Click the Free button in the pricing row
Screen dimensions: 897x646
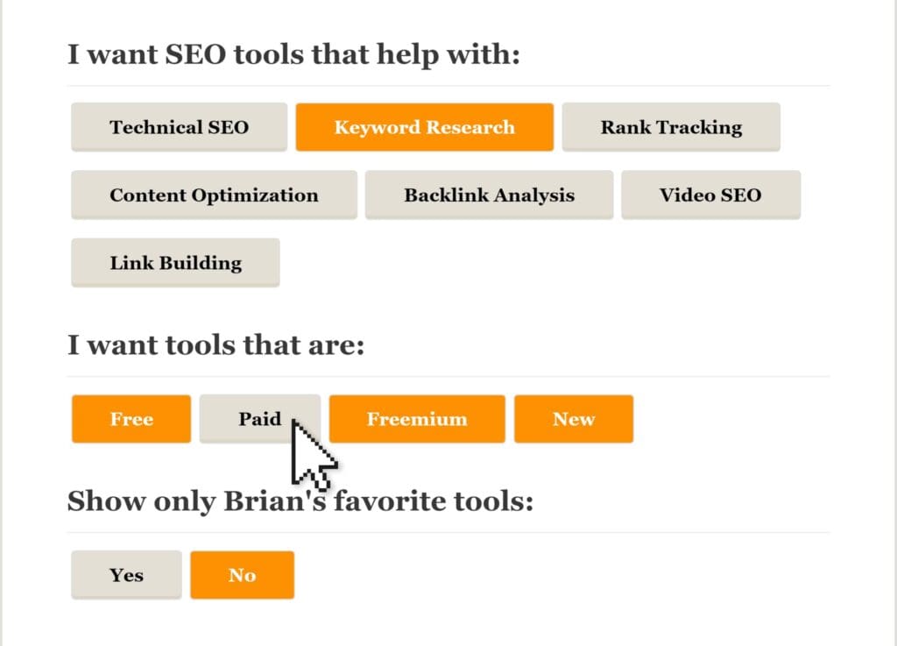[x=131, y=419]
